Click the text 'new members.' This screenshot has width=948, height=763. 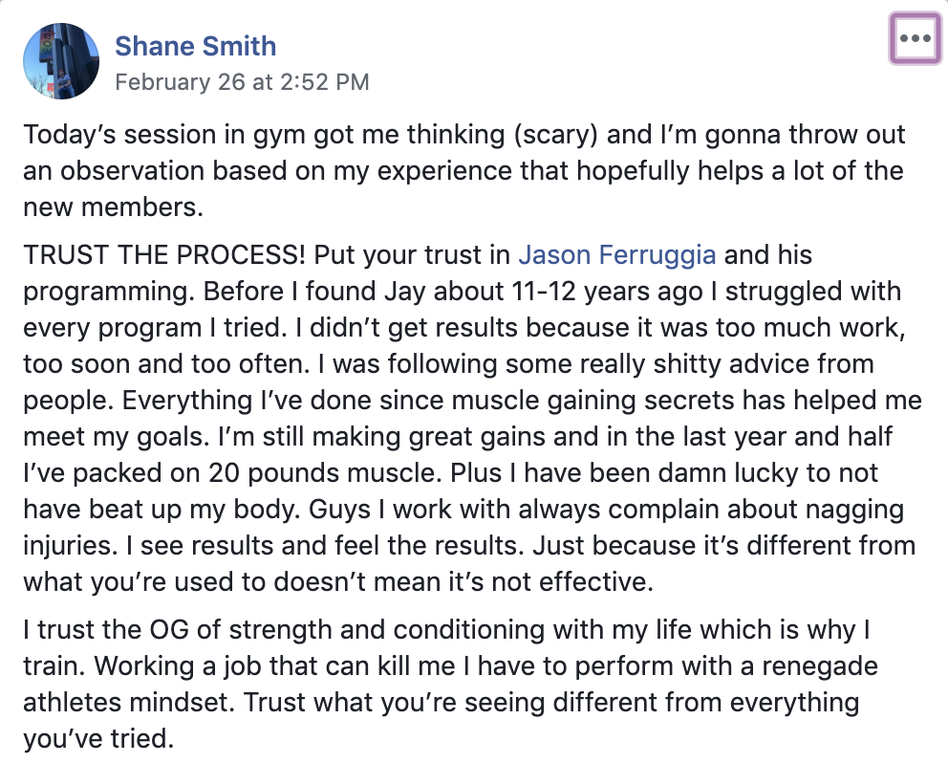point(113,207)
